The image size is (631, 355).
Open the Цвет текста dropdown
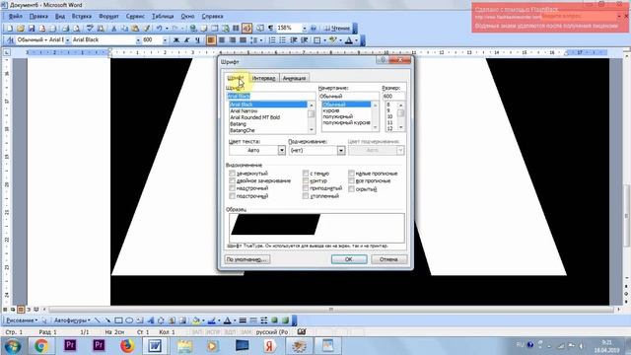(x=281, y=150)
